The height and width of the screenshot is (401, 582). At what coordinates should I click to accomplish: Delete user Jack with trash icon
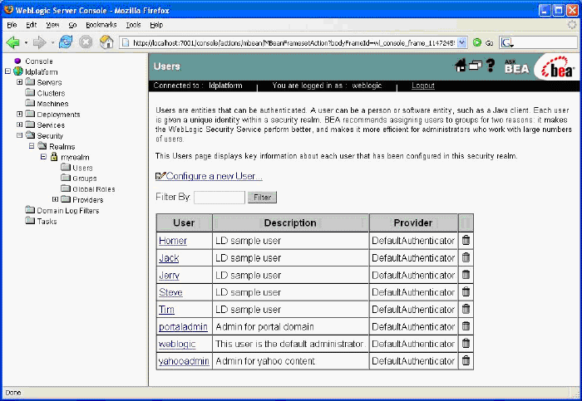point(466,257)
